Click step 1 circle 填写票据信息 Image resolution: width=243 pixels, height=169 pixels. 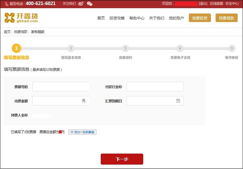point(16,48)
